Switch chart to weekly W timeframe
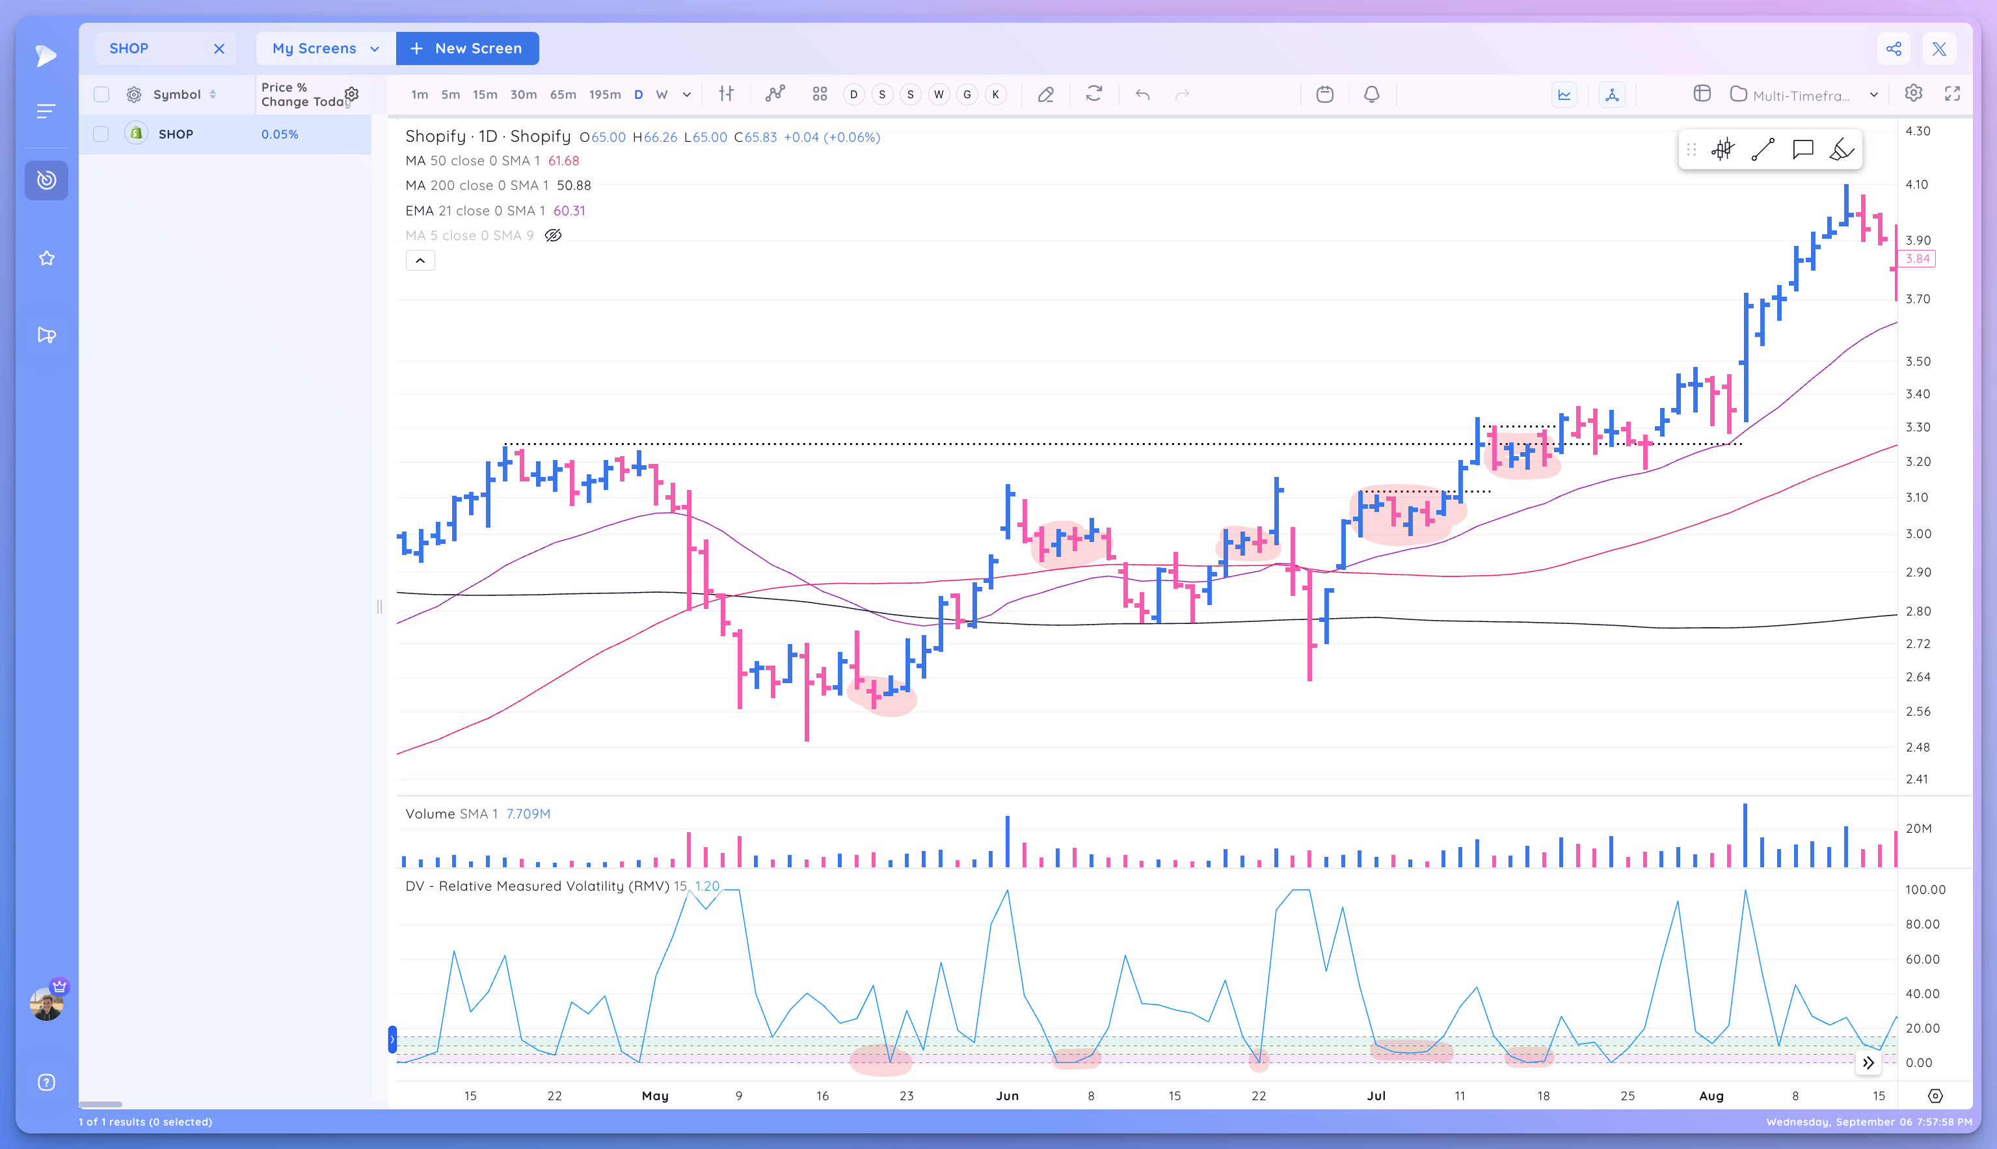1997x1149 pixels. 662,94
